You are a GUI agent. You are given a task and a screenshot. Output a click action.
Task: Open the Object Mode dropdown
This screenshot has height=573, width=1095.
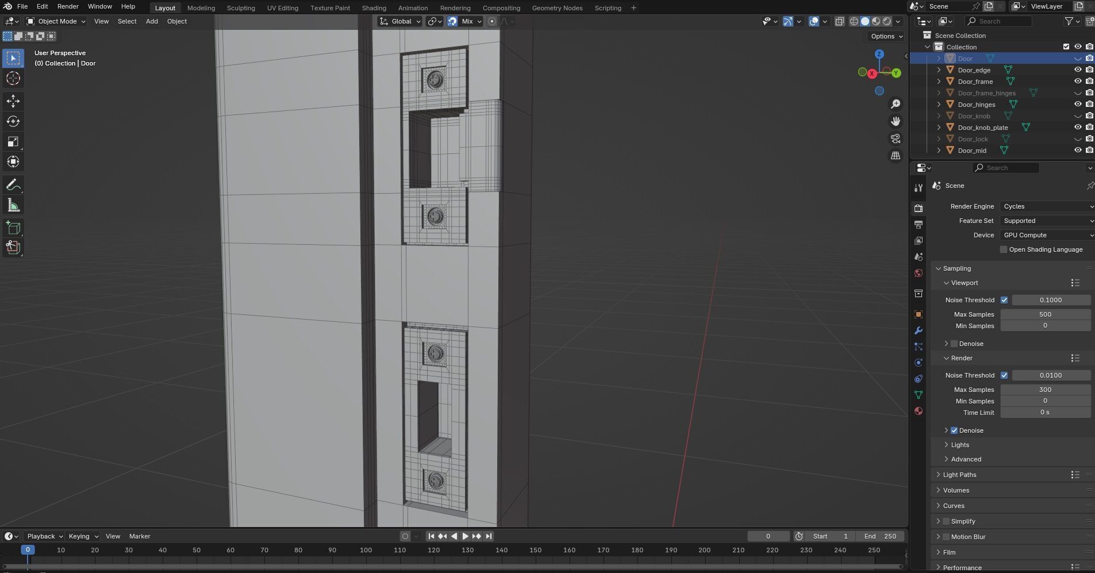click(56, 21)
